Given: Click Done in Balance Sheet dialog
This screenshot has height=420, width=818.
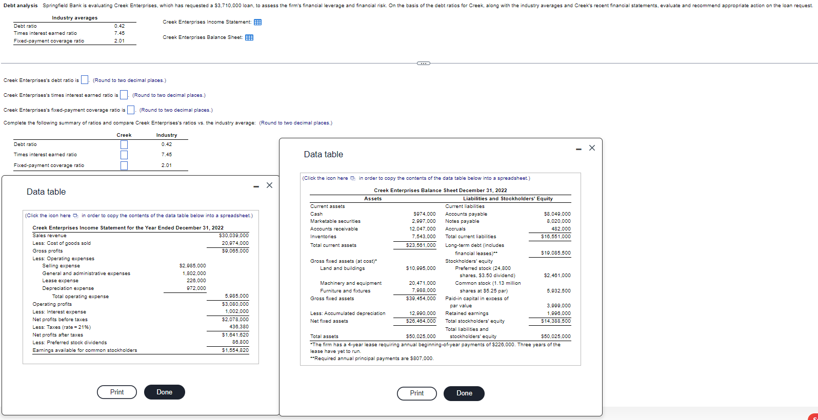Looking at the screenshot, I should click(464, 393).
